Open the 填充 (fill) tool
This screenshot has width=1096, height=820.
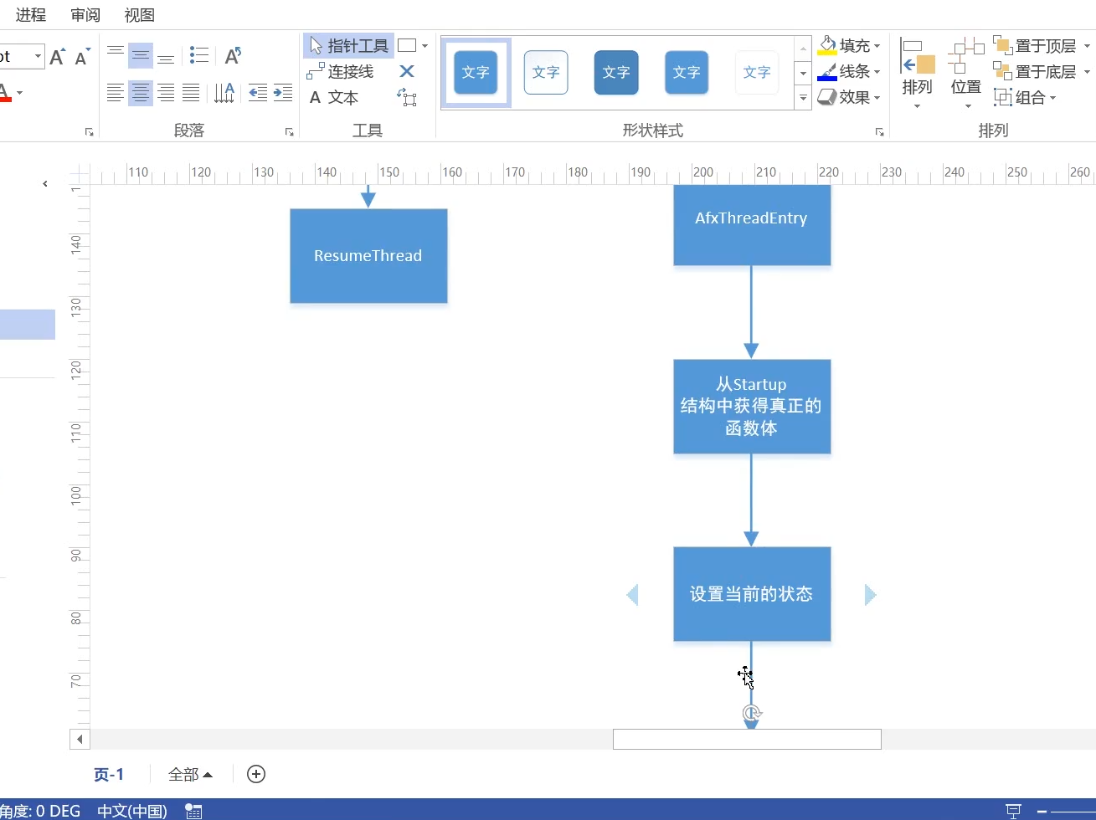(x=848, y=45)
